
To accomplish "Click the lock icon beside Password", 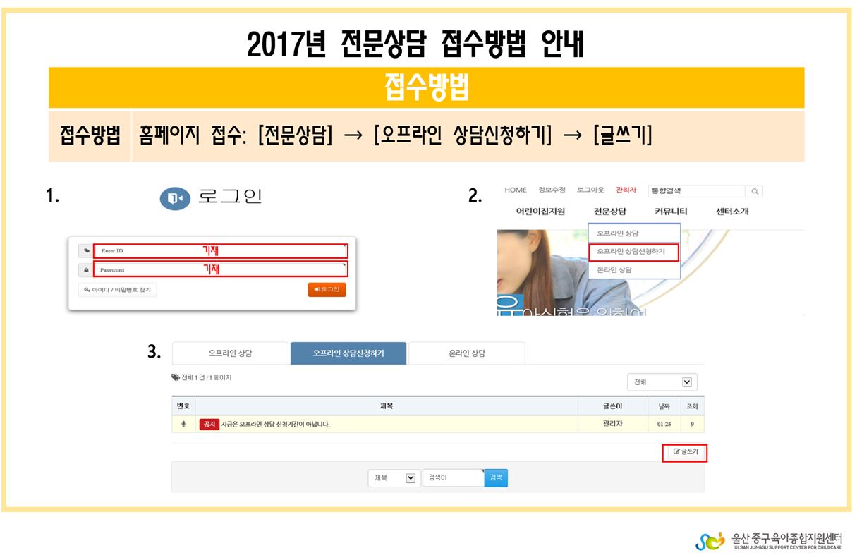I will click(x=85, y=269).
